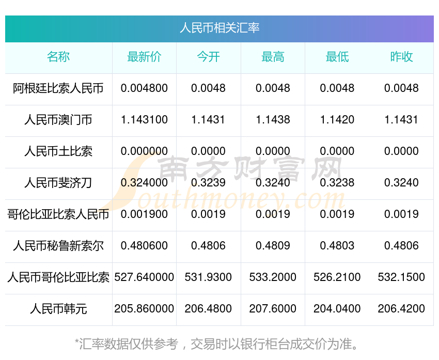Click the 人民币斐济刀 row label

58,183
